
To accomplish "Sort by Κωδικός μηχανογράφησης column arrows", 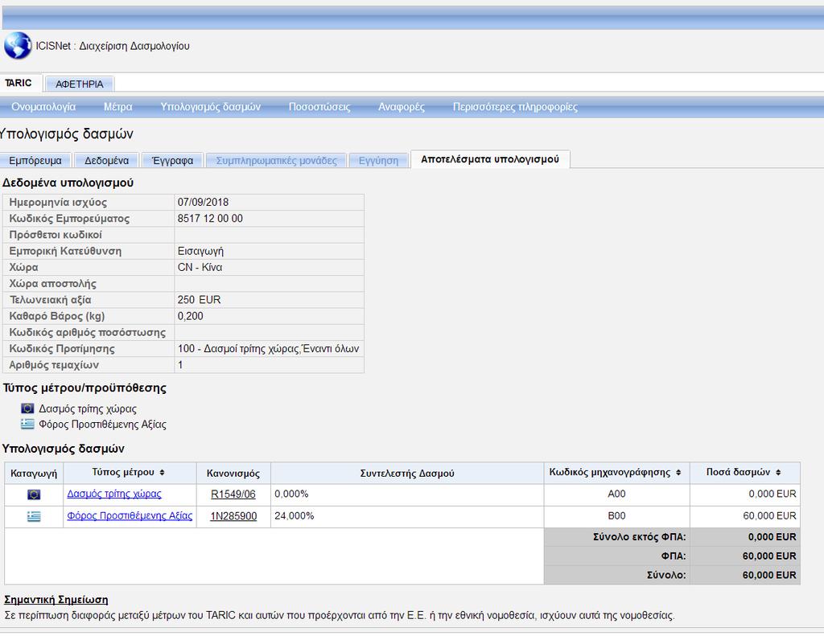I will [x=678, y=473].
